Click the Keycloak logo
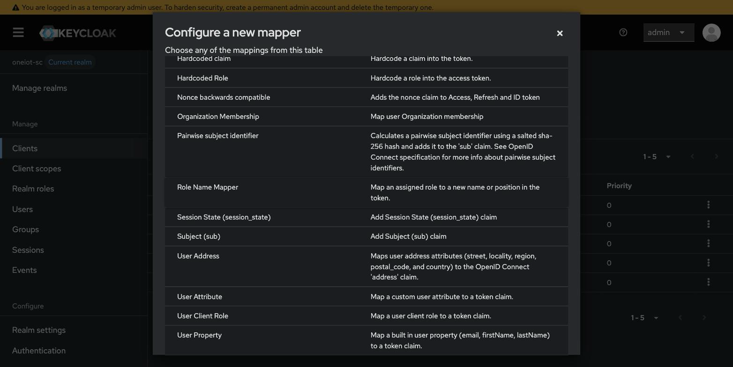The image size is (733, 367). coord(78,33)
